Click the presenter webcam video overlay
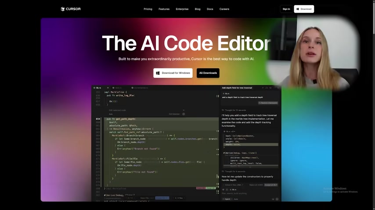Image resolution: width=375 pixels, height=210 pixels. pos(312,53)
